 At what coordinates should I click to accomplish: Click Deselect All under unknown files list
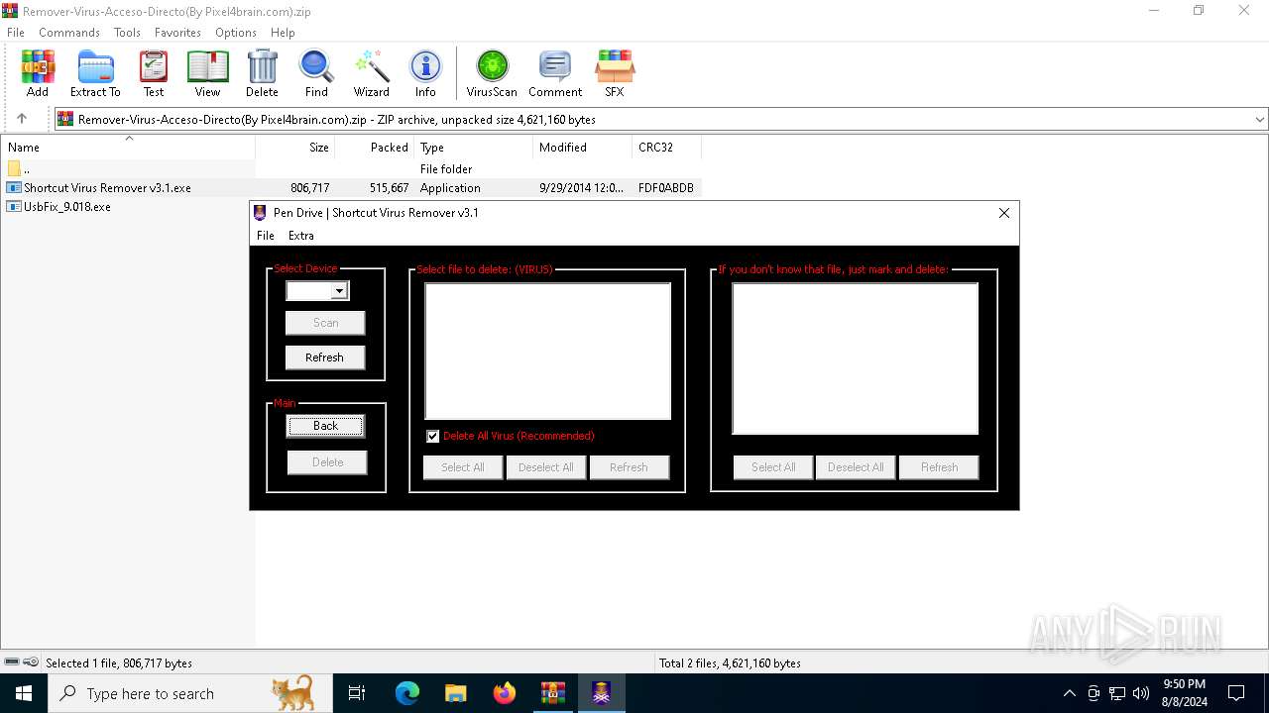click(x=857, y=467)
